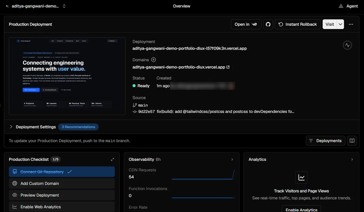Click the Observability 6h heading

point(145,159)
